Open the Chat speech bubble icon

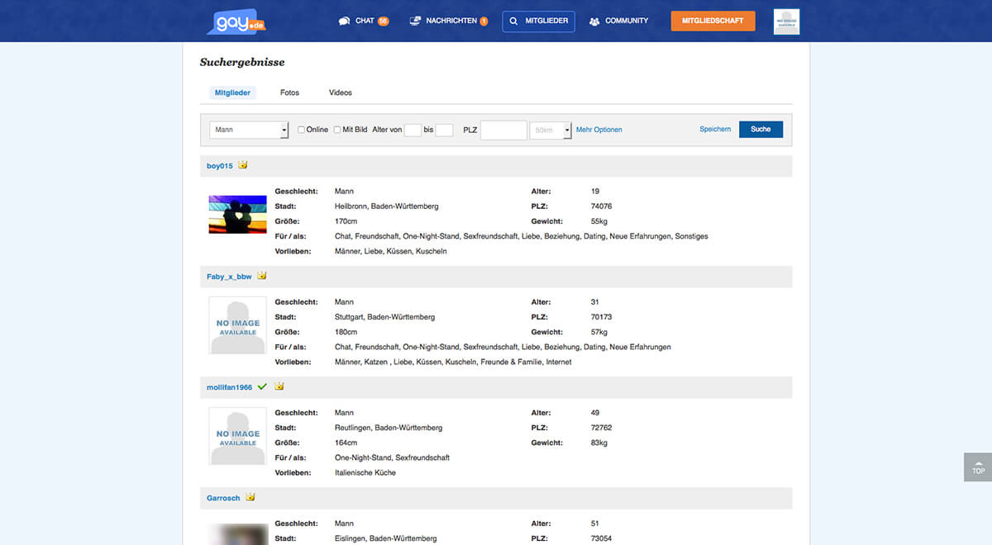(345, 21)
